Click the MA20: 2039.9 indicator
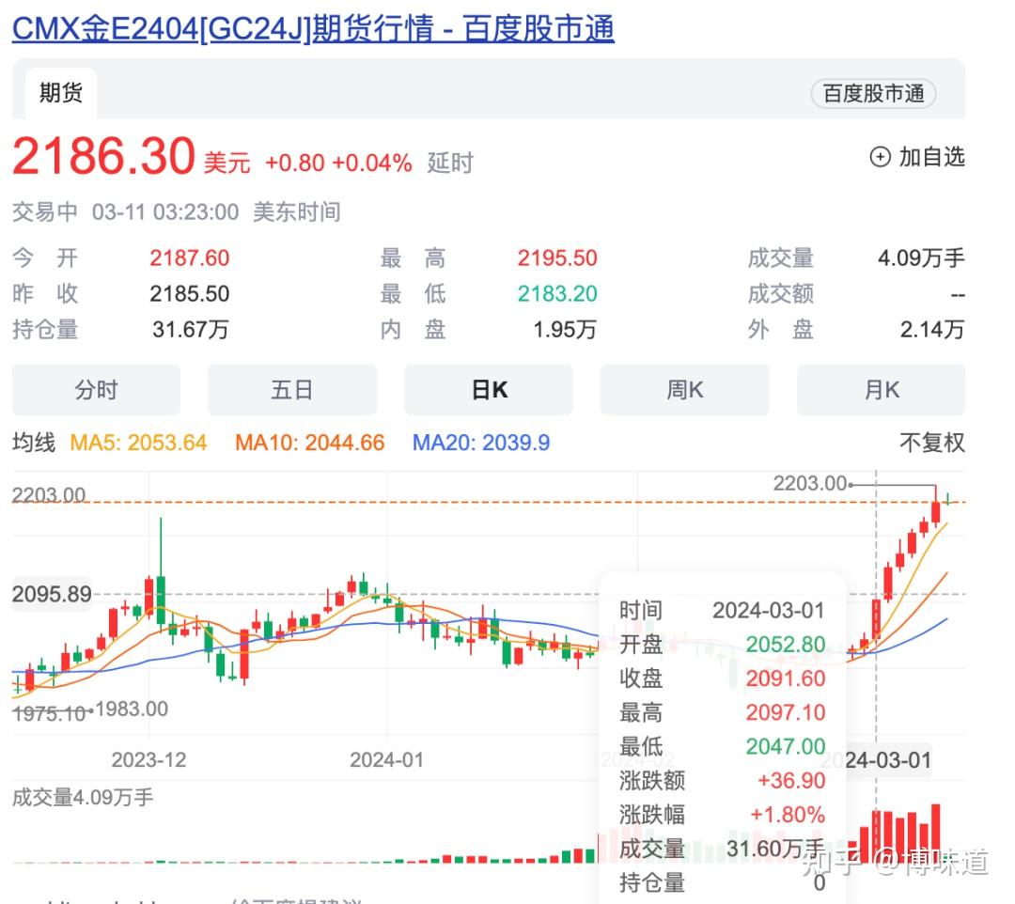 click(x=481, y=443)
